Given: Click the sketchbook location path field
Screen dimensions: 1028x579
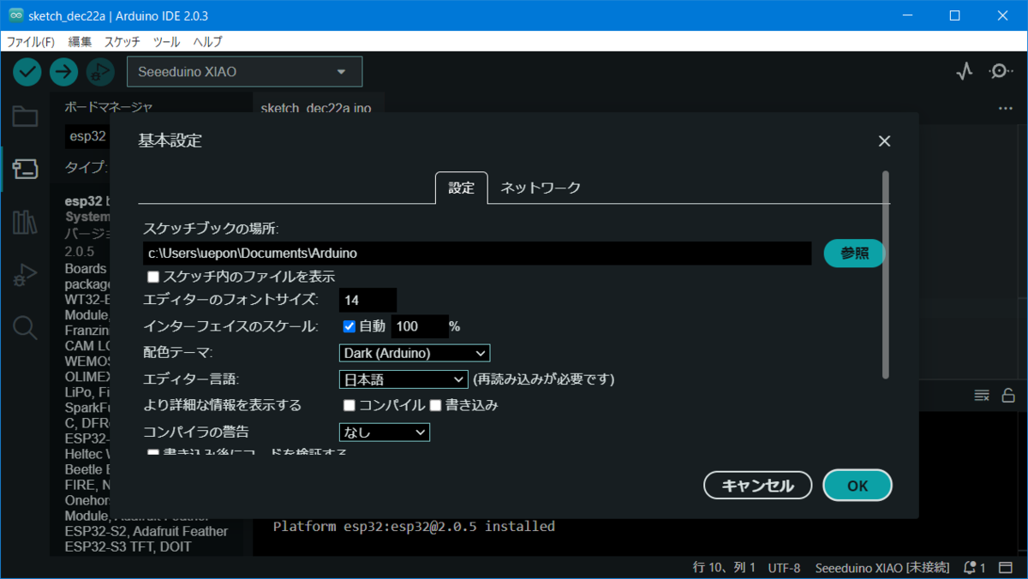Looking at the screenshot, I should 477,254.
